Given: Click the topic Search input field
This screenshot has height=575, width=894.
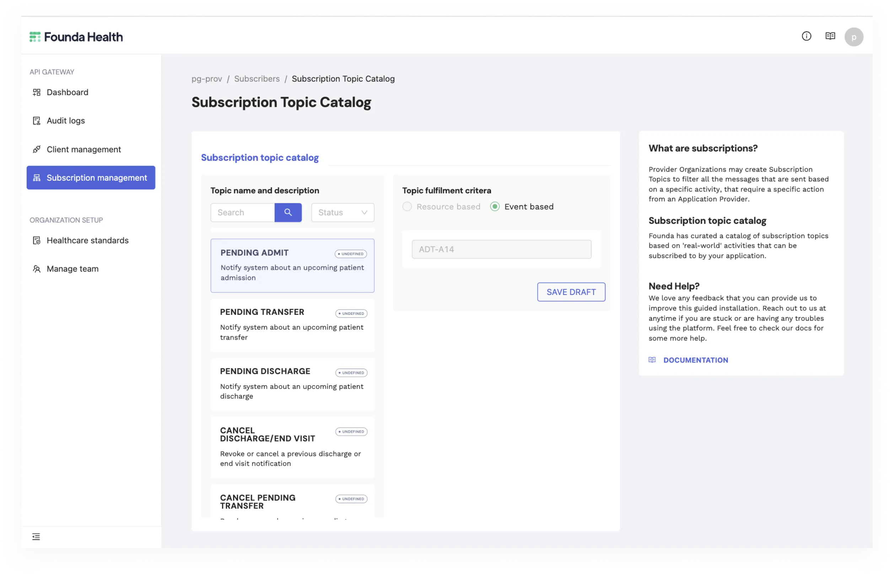Looking at the screenshot, I should tap(243, 213).
